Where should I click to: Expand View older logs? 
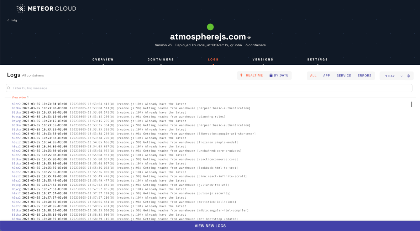20,97
